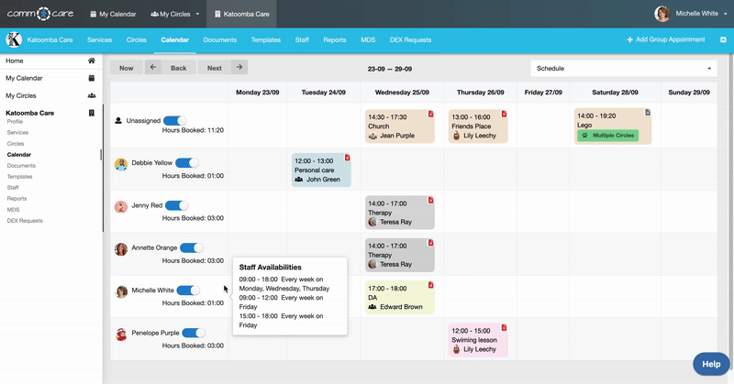
Task: Open the red document icon on Church appointment
Action: [x=429, y=115]
